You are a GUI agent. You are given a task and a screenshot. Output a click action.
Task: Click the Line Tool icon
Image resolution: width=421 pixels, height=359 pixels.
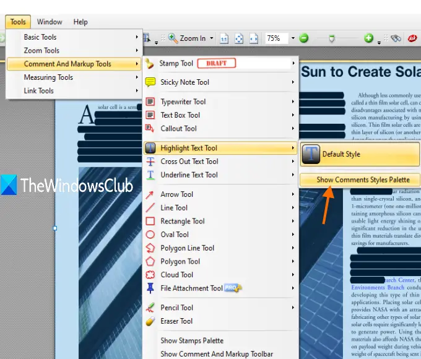(150, 208)
